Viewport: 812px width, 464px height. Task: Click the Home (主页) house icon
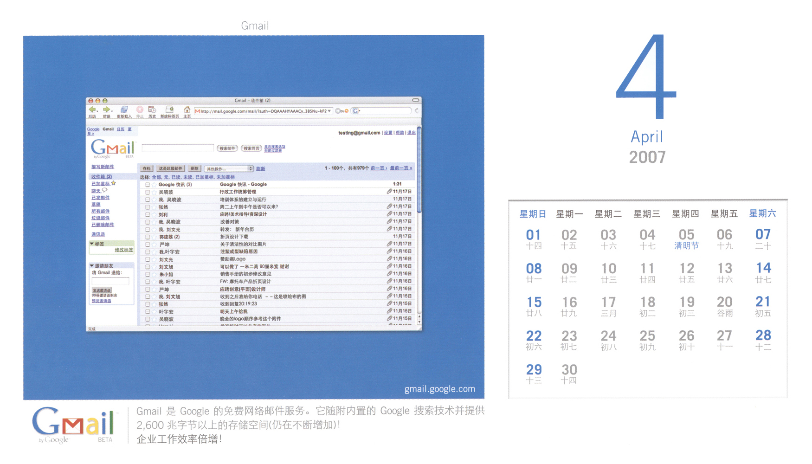187,110
